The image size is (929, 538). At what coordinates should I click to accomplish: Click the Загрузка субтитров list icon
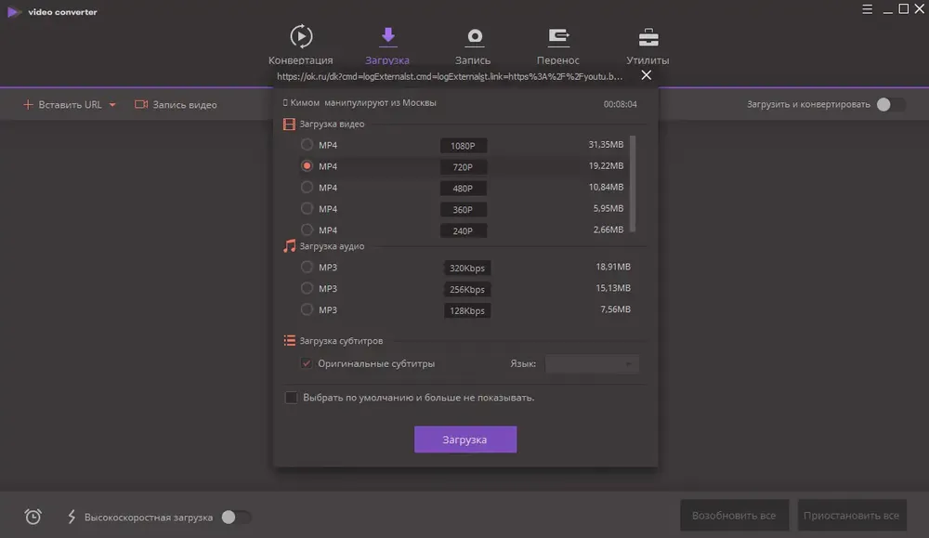tap(289, 341)
